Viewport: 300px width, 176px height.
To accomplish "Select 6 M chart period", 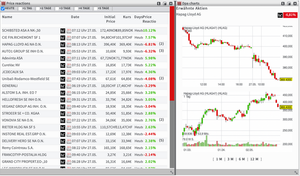I will point(242,159).
